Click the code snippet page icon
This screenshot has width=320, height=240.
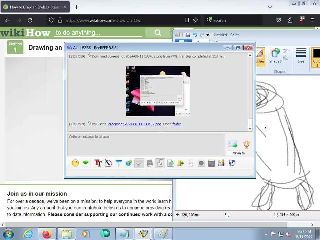coord(191,163)
